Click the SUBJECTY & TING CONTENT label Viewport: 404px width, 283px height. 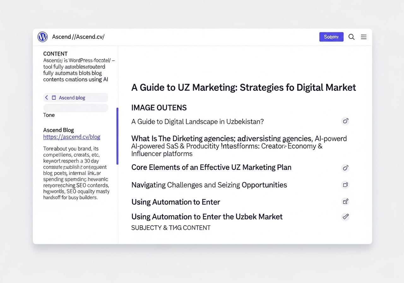171,228
